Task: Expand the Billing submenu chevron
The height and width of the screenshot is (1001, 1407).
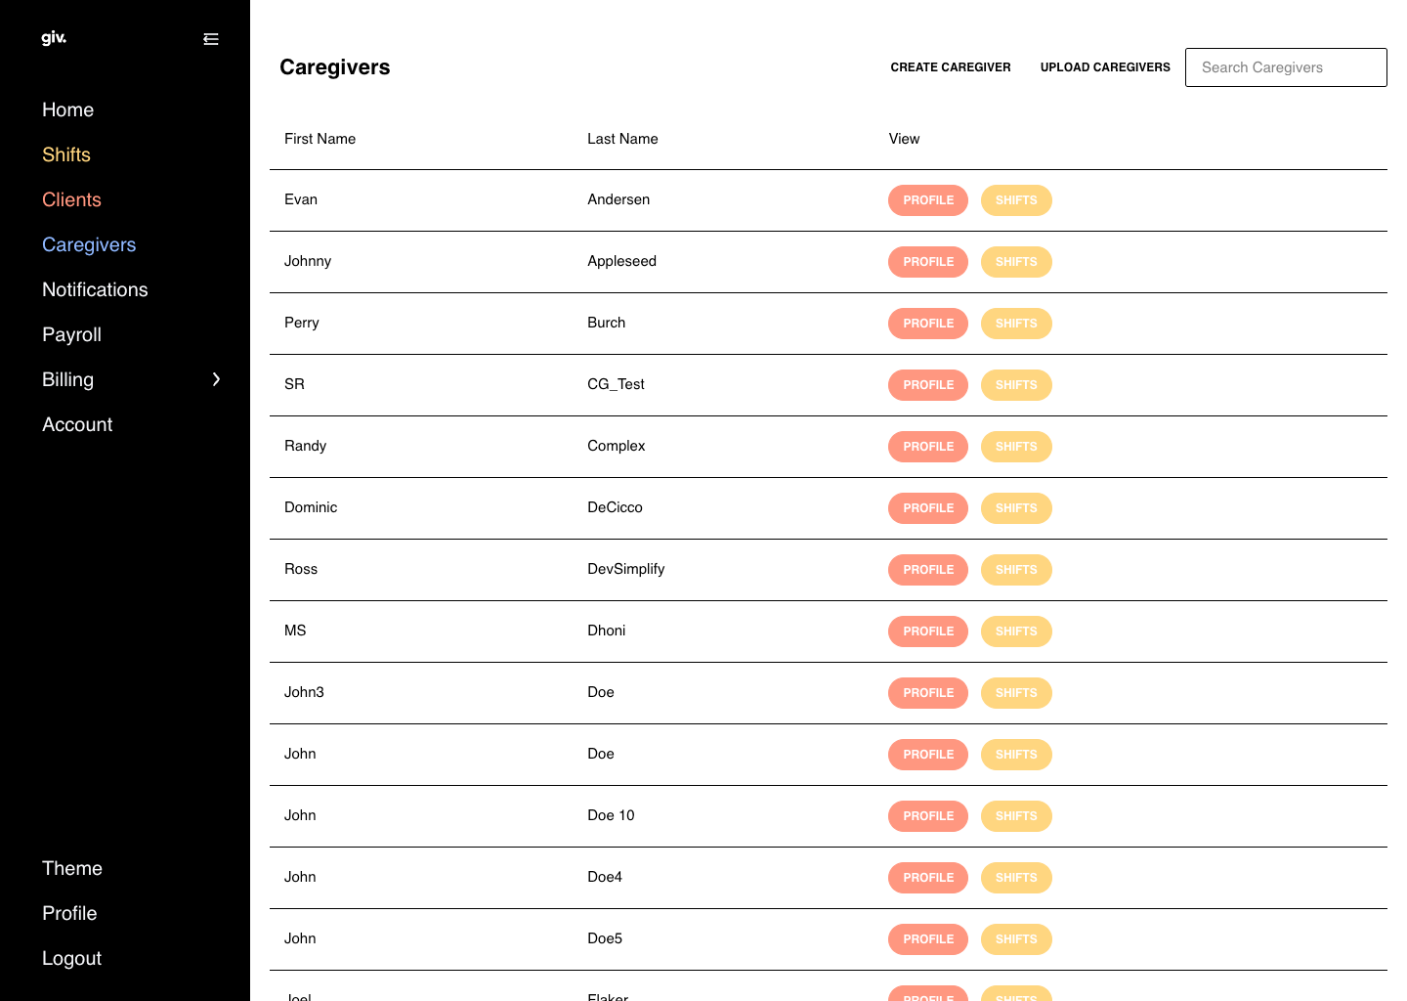Action: pyautogui.click(x=217, y=379)
